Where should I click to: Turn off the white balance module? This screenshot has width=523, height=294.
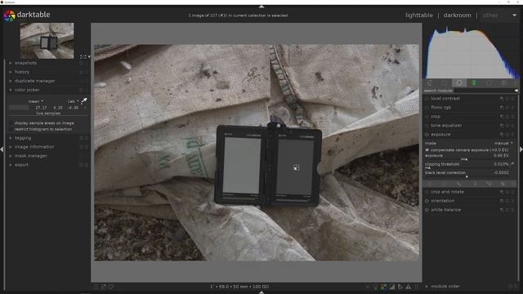pos(427,210)
